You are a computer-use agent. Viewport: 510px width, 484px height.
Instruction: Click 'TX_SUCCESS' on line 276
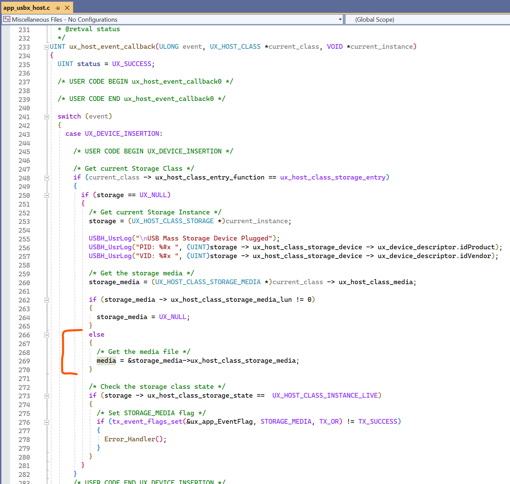[x=378, y=421]
